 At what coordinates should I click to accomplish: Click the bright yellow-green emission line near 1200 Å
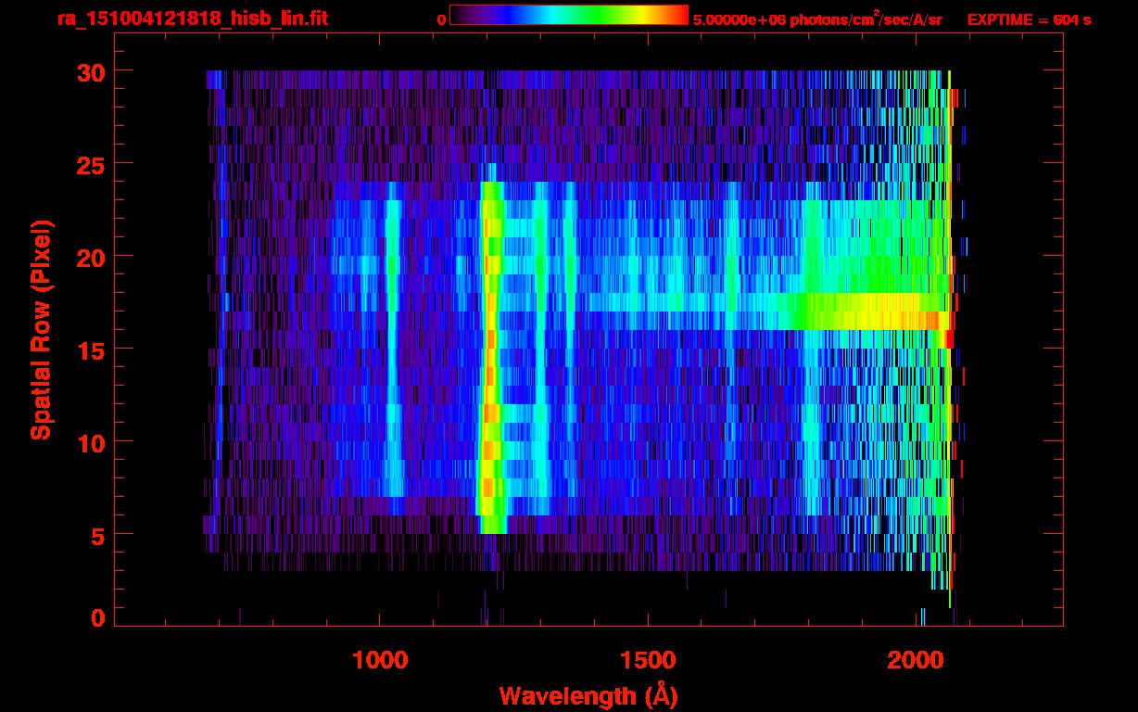pos(490,371)
